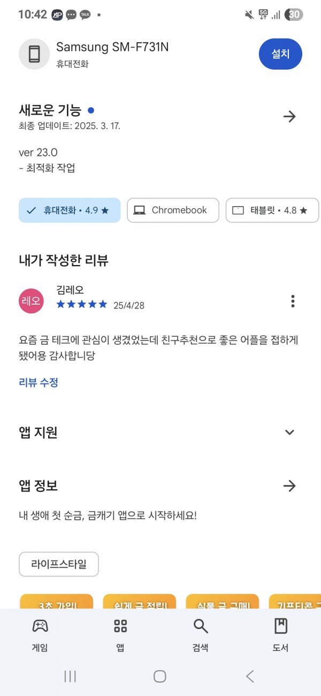Open the 3초 가입 screenshot thumbnail
This screenshot has width=321, height=696.
56,601
